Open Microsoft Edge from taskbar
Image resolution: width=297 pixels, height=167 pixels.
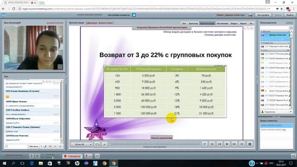pos(32,163)
